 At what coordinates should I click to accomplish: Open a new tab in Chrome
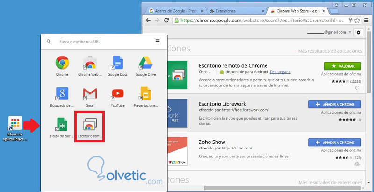coord(334,11)
